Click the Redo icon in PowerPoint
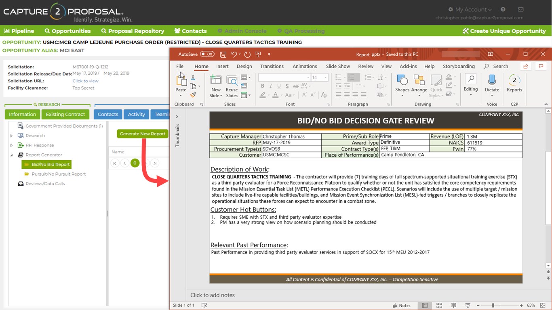552x310 pixels. [247, 54]
